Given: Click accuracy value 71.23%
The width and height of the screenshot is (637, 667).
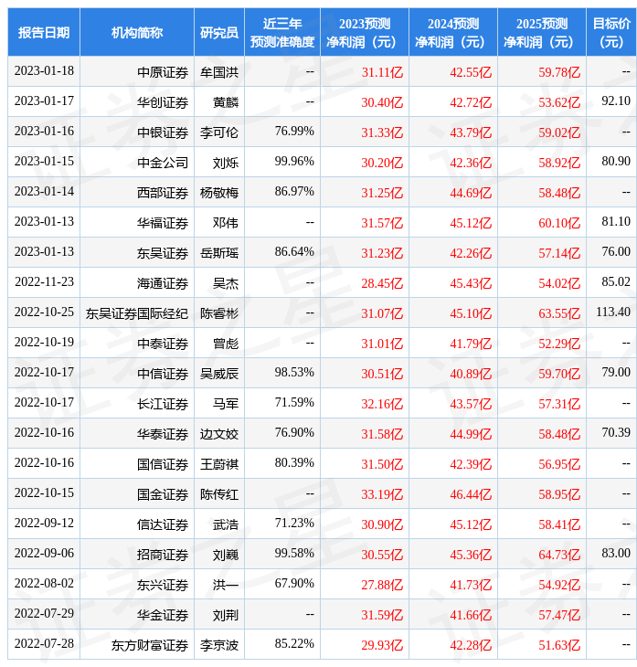Looking at the screenshot, I should [294, 524].
